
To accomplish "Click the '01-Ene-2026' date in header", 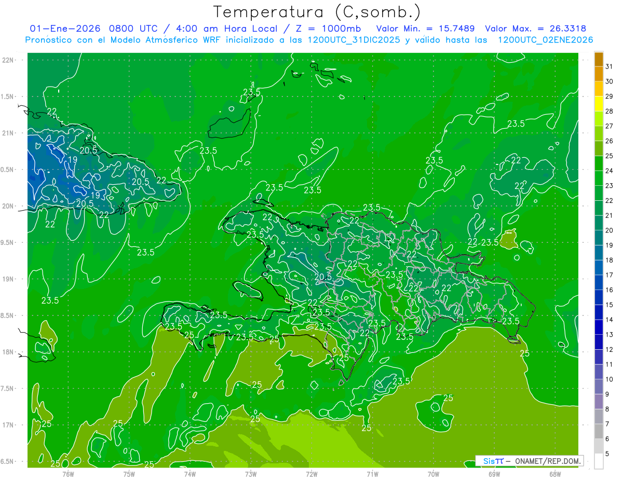I will (x=65, y=28).
